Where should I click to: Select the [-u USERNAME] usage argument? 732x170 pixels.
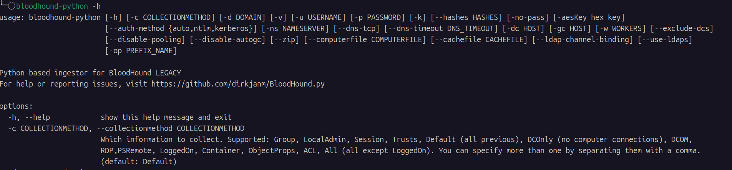(318, 17)
